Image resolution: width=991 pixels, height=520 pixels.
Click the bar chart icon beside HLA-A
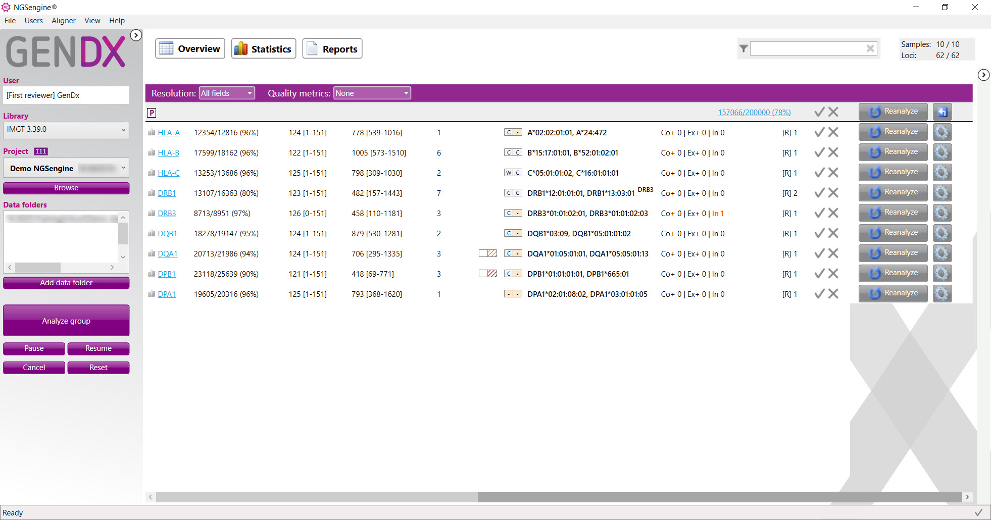(x=151, y=132)
